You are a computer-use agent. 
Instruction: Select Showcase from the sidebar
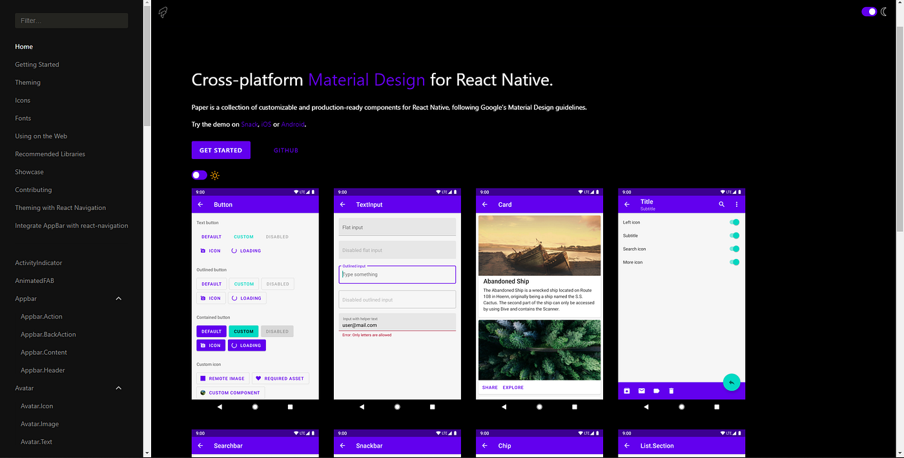pyautogui.click(x=29, y=172)
